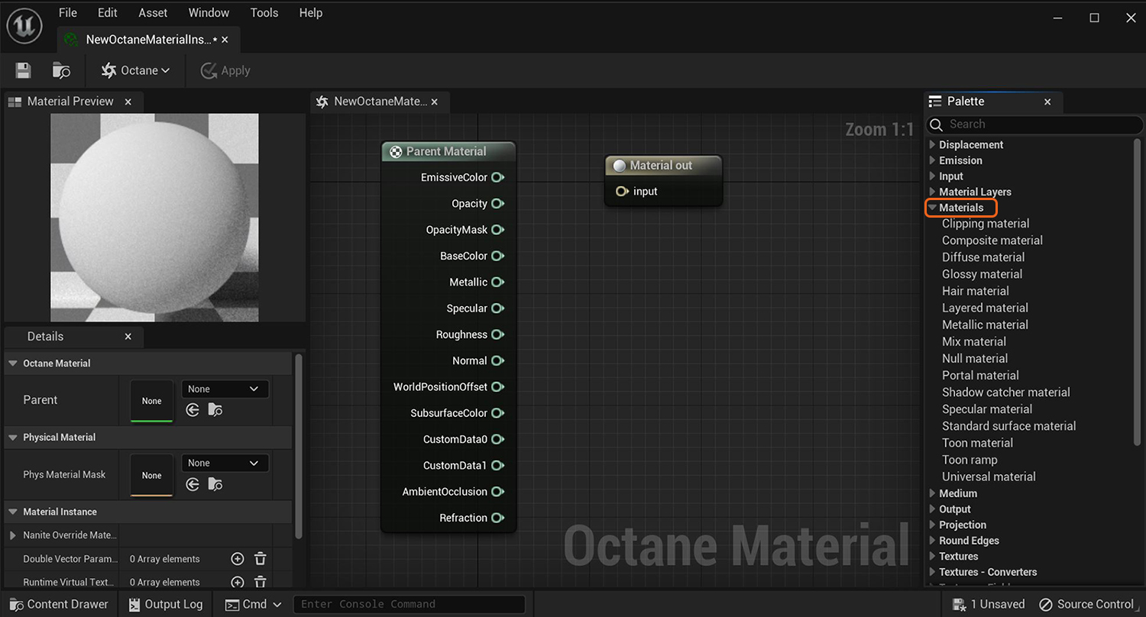
Task: Open the Help menu
Action: click(x=311, y=13)
